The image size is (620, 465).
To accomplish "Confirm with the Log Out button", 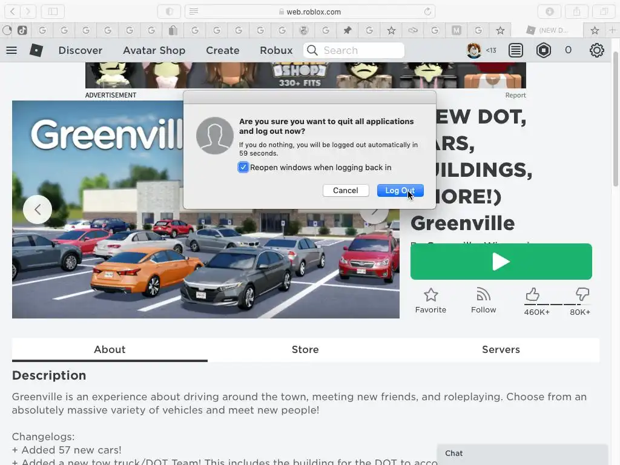I will coord(400,190).
